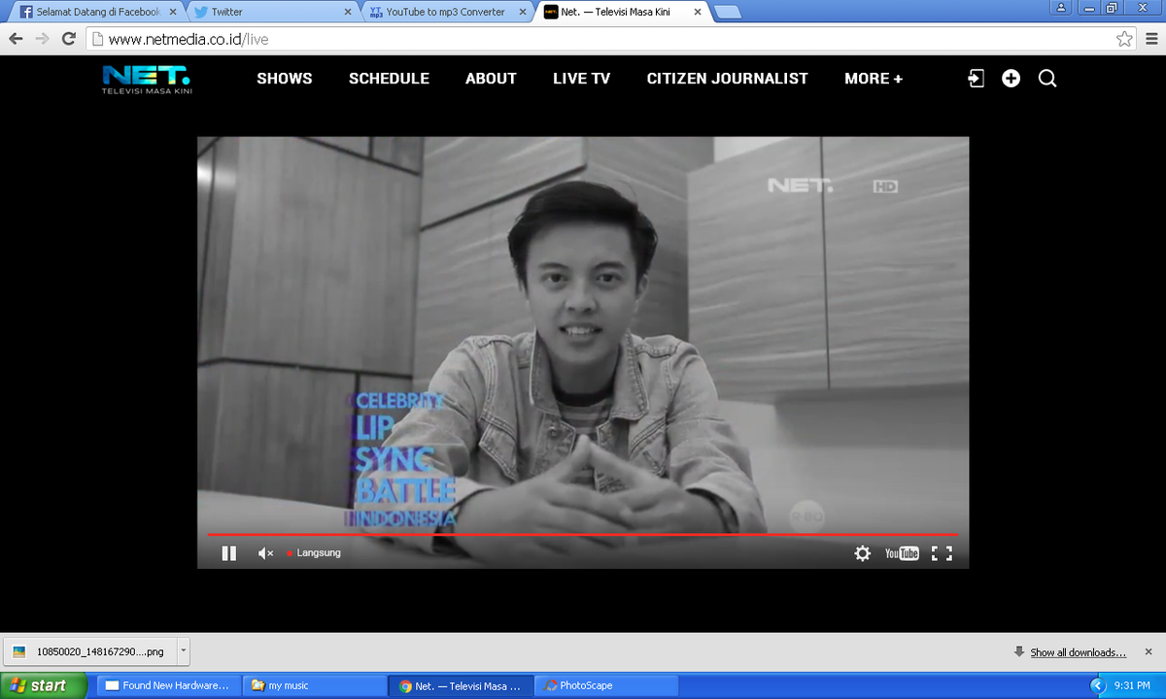Open the YouTube player settings gear
The image size is (1166, 699).
862,552
